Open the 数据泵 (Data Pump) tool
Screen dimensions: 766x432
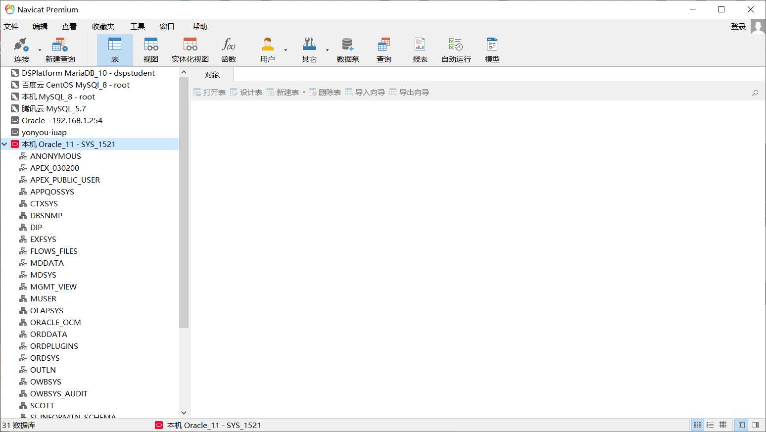point(348,50)
